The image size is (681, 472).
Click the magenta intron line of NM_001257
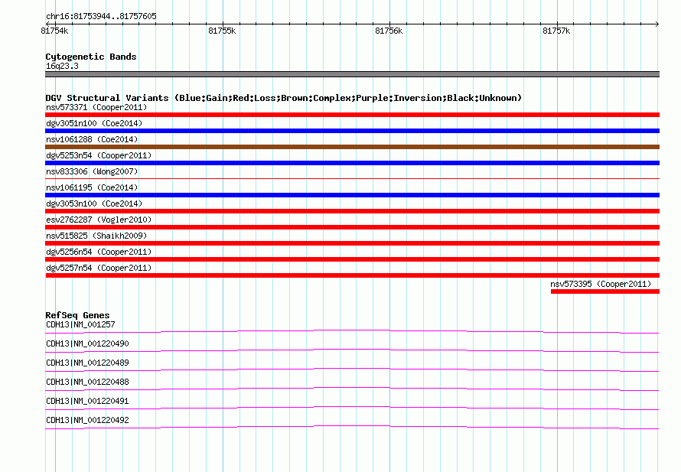(x=352, y=331)
